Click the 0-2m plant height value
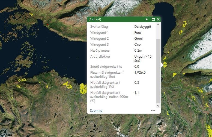This screenshot has height=137, width=212. coord(139,51)
